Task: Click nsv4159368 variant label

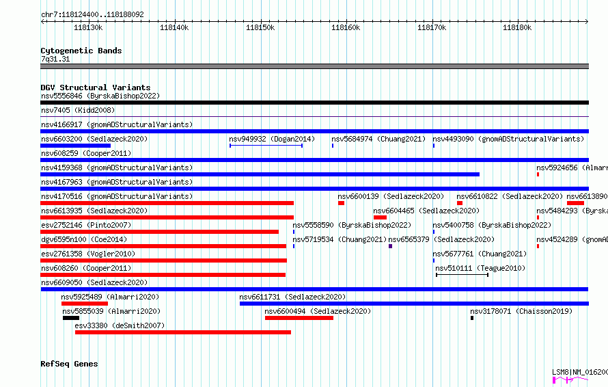Action: [117, 168]
